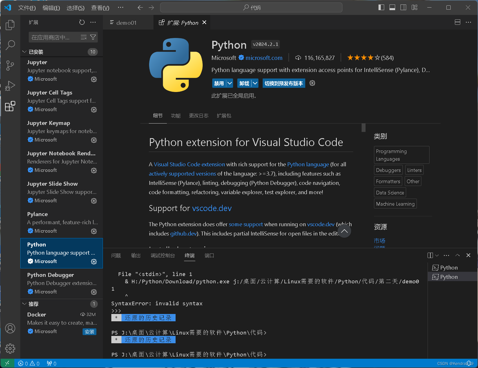478x368 pixels.
Task: Open the Extensions view icon
Action: (10, 106)
